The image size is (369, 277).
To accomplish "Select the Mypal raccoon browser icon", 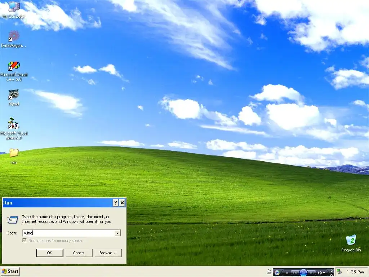I will 14,97.
